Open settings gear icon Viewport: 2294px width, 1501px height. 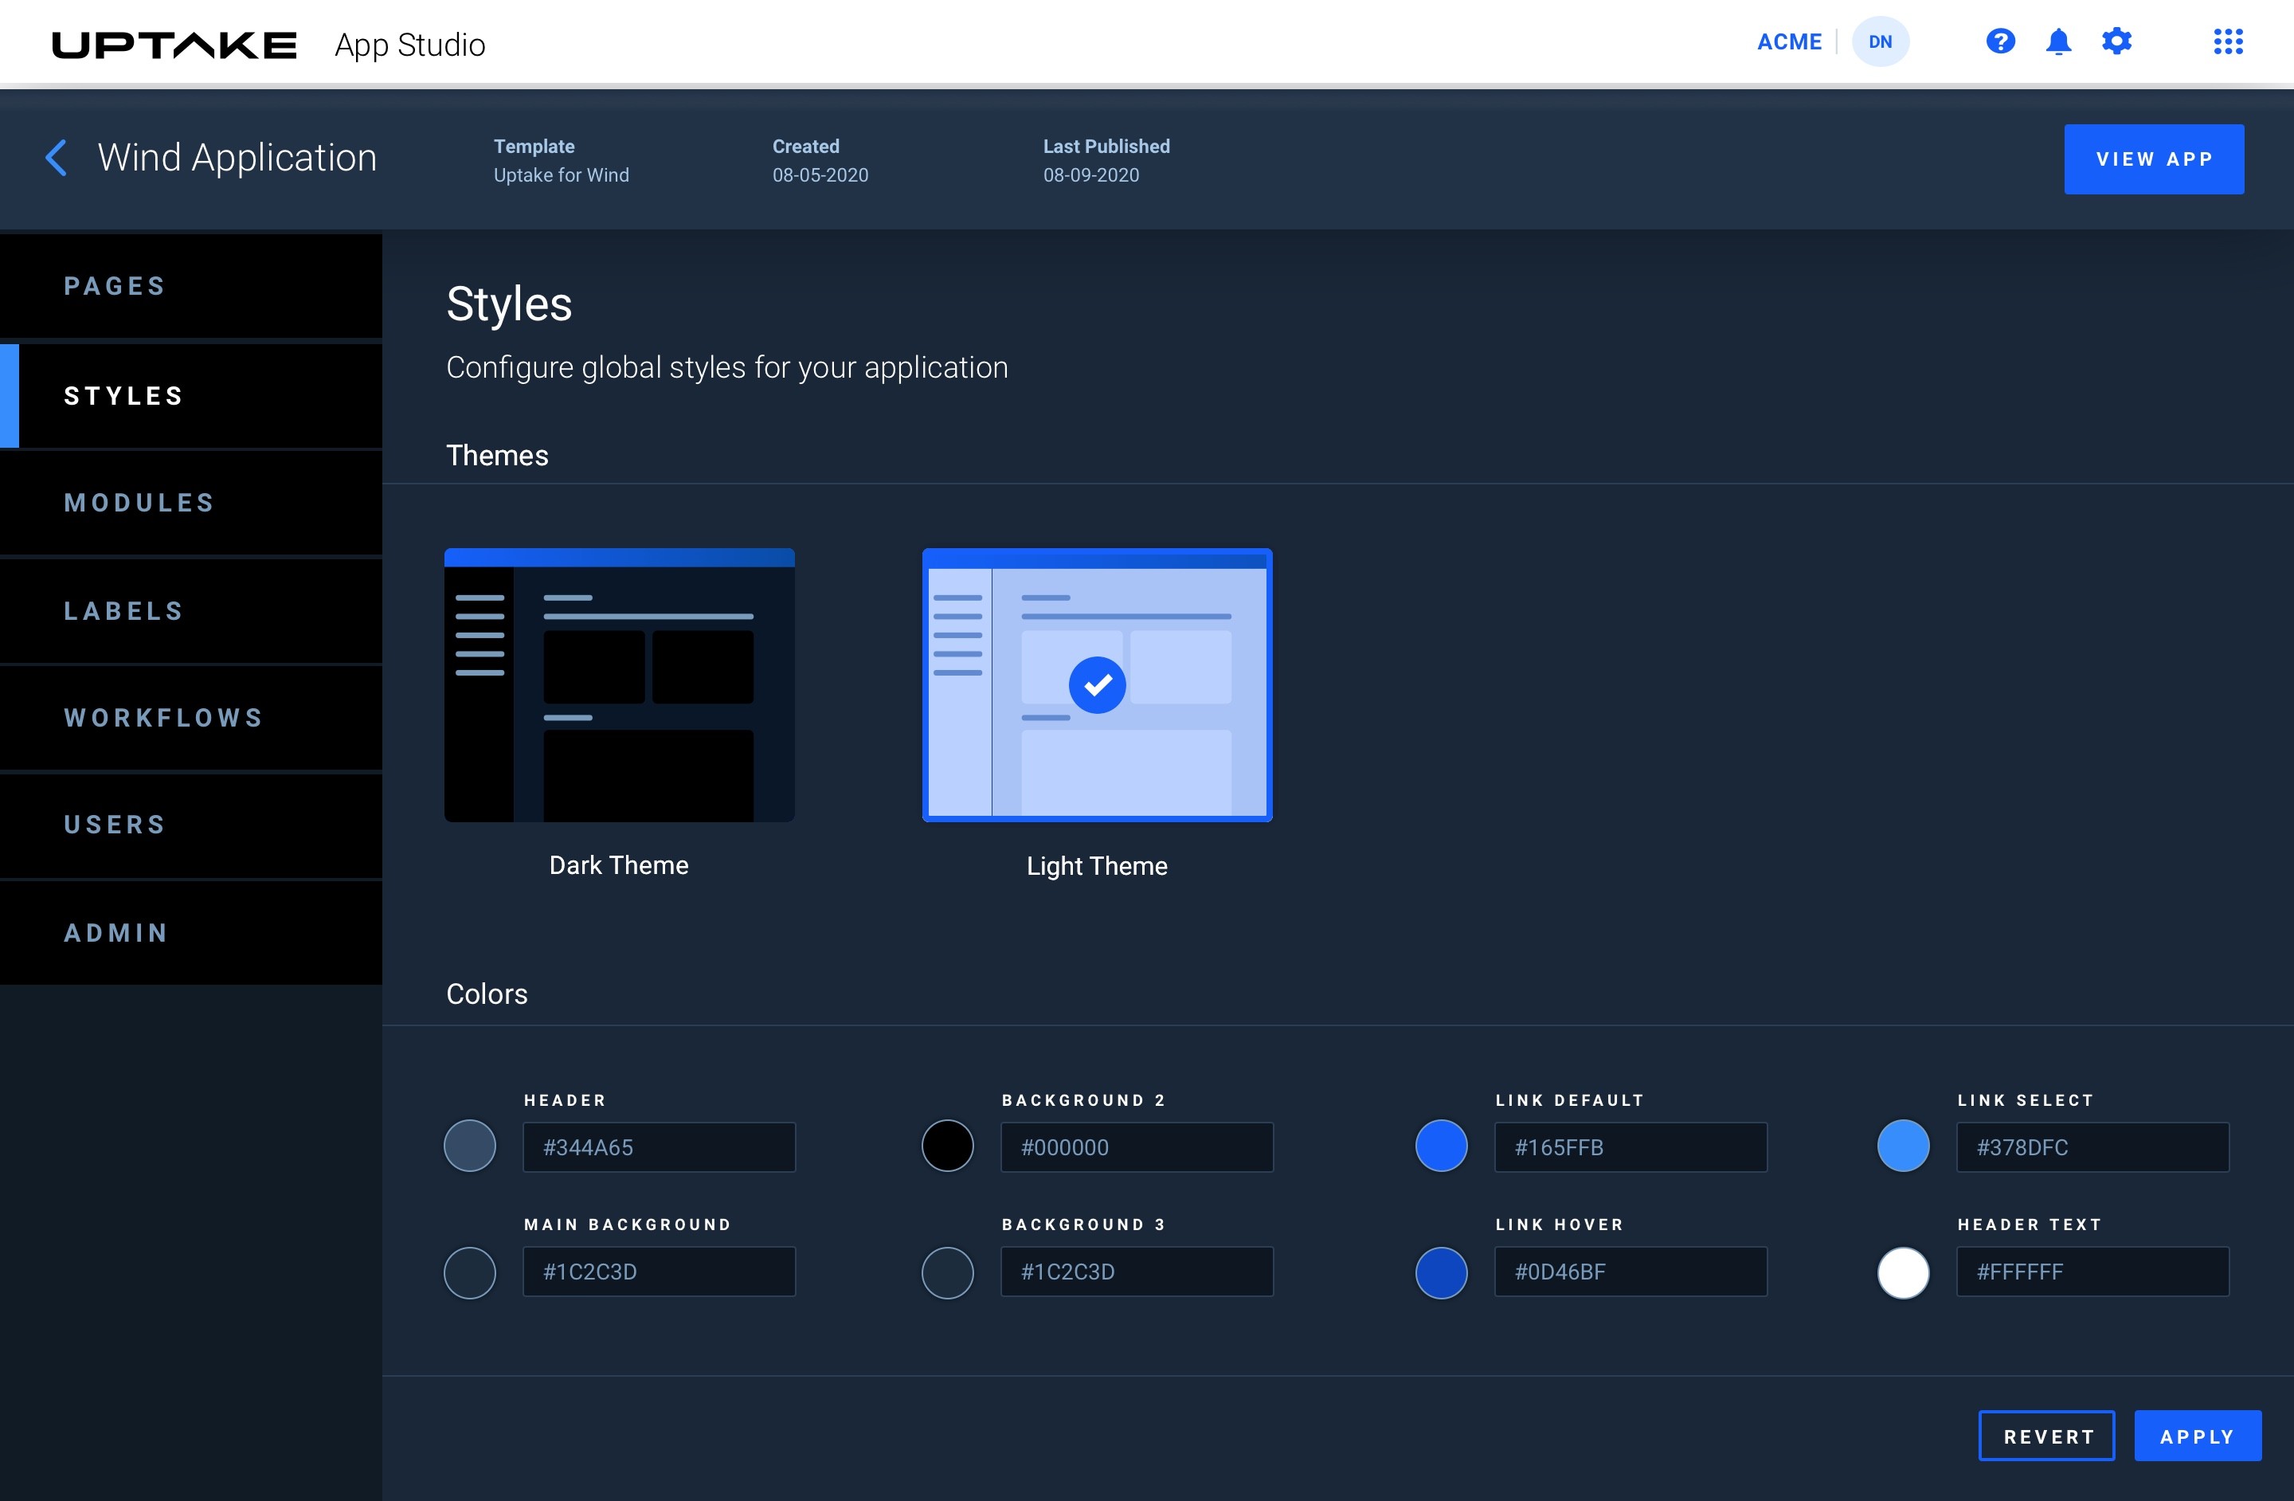(2116, 41)
